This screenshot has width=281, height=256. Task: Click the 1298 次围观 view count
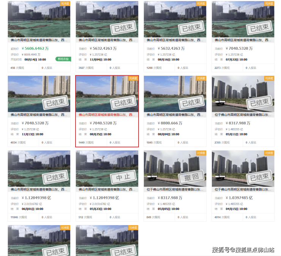(154, 68)
